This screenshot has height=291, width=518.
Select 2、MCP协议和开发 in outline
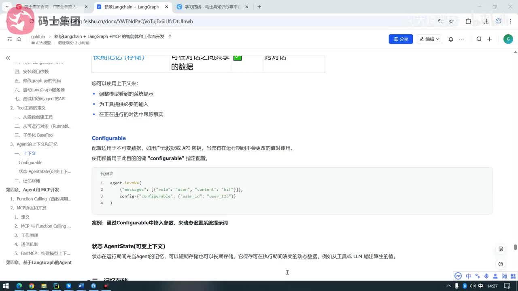click(x=28, y=208)
